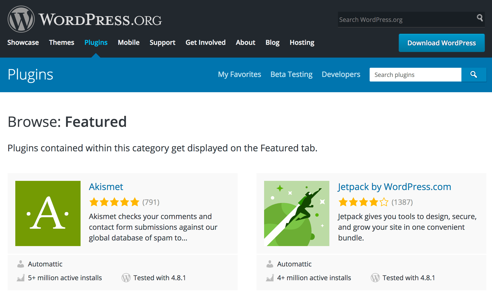Click 'Tested with 4.8.1' under Jetpack

[x=409, y=278]
